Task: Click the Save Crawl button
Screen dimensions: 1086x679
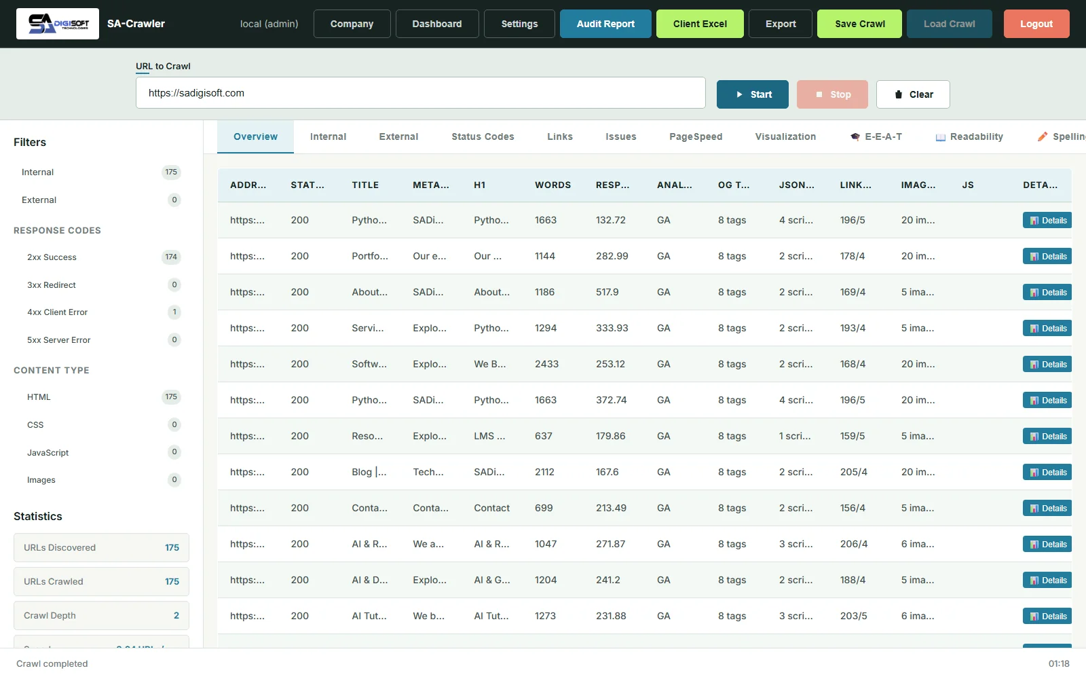Action: (x=860, y=24)
